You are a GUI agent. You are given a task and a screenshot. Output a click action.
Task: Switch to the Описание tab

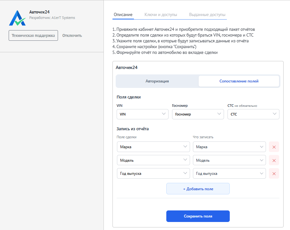pyautogui.click(x=123, y=15)
